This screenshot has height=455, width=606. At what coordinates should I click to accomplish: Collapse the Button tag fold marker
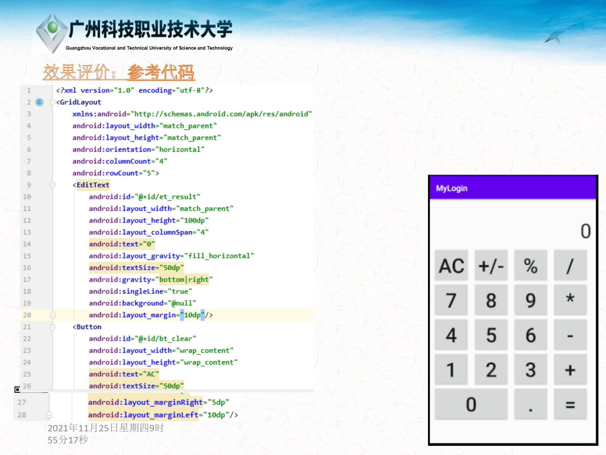(53, 327)
